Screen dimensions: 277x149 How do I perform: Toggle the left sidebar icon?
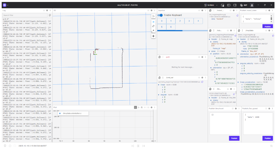coord(229,5)
